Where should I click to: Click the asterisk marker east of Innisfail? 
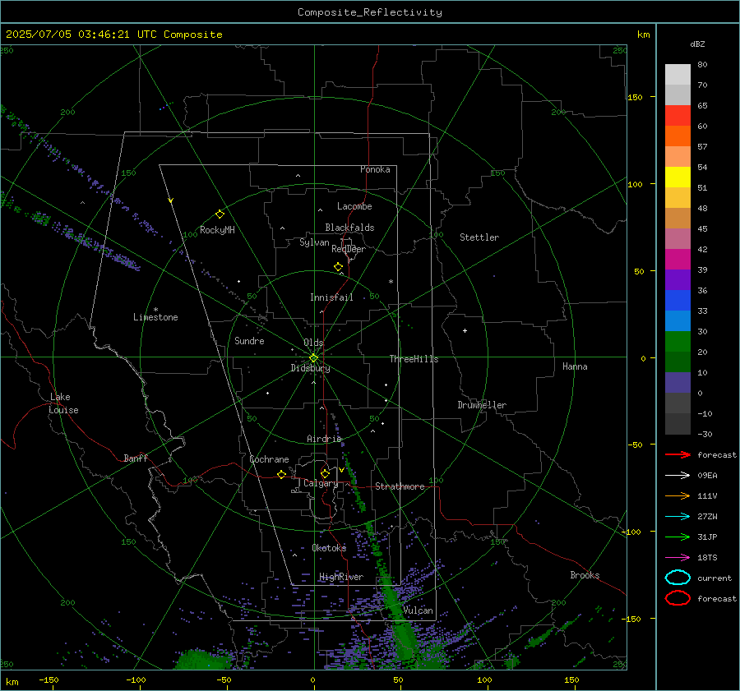pos(391,282)
